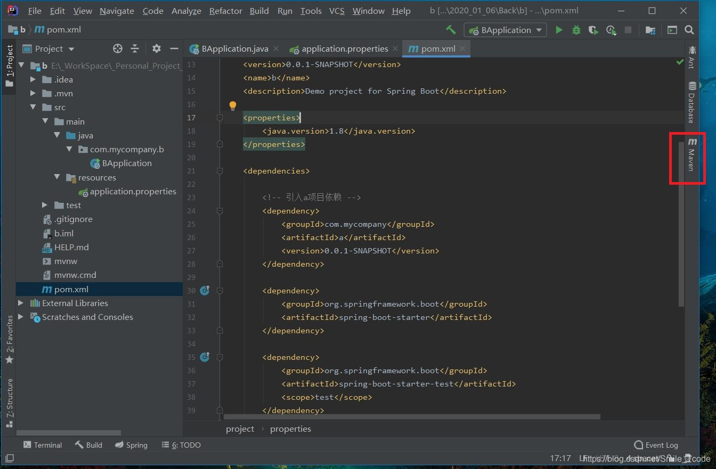Start debugging with the bug icon
716x469 pixels.
pos(576,30)
